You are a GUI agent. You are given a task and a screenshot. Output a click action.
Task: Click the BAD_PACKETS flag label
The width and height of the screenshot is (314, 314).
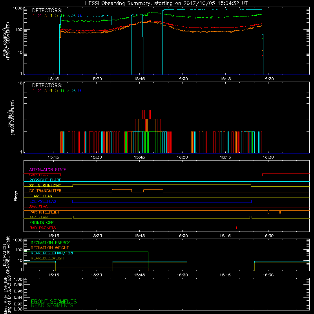(43, 228)
